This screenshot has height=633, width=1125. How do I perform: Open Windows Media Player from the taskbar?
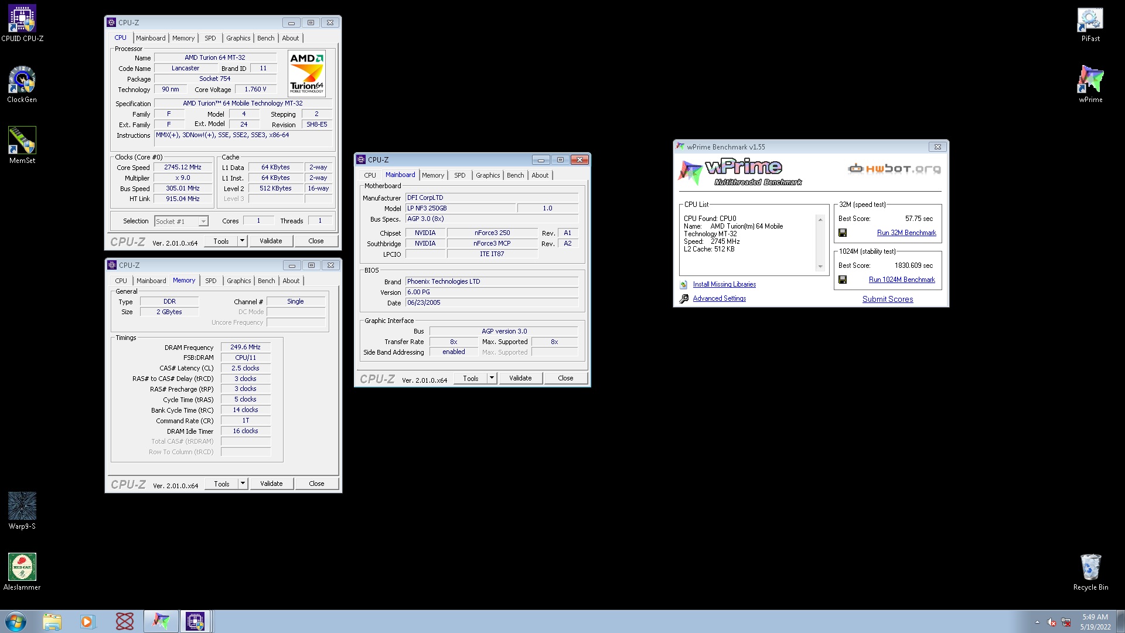tap(87, 621)
